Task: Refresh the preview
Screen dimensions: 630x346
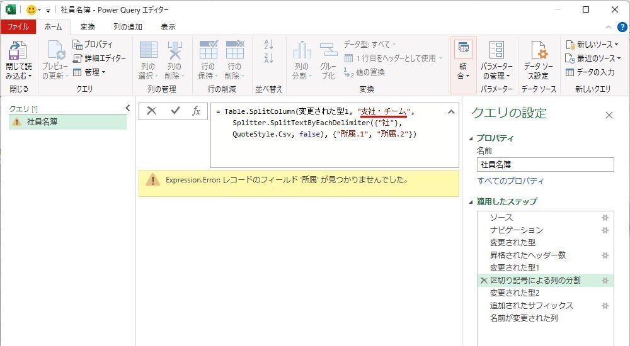Action: point(55,60)
